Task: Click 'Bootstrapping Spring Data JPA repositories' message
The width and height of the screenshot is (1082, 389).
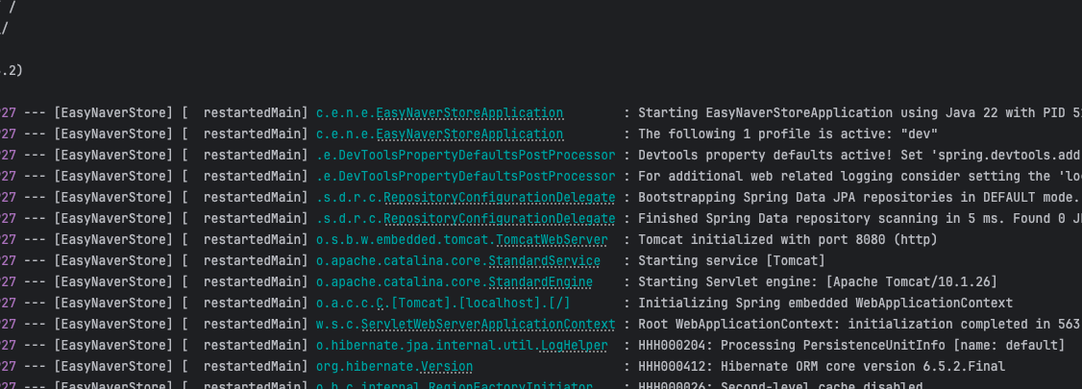Action: 858,197
